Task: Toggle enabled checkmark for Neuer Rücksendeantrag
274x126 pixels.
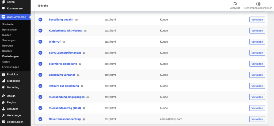Action: (x=40, y=119)
